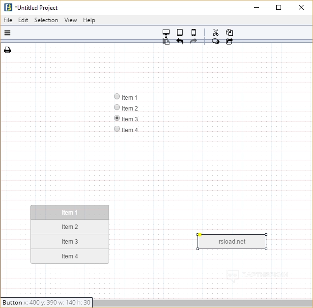Paste from clipboard icon
This screenshot has height=308, width=313.
[166, 41]
